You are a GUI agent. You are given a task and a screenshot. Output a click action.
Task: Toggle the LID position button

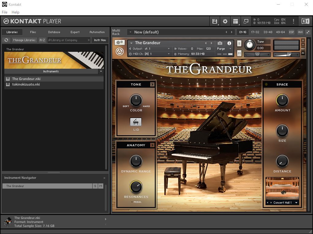pyautogui.click(x=136, y=122)
